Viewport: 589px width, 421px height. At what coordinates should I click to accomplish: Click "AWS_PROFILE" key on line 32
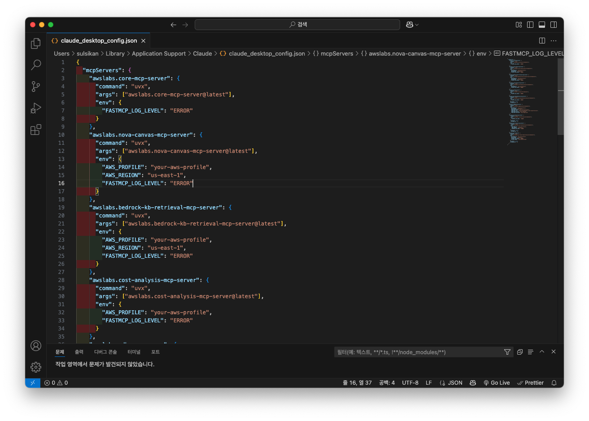click(123, 312)
